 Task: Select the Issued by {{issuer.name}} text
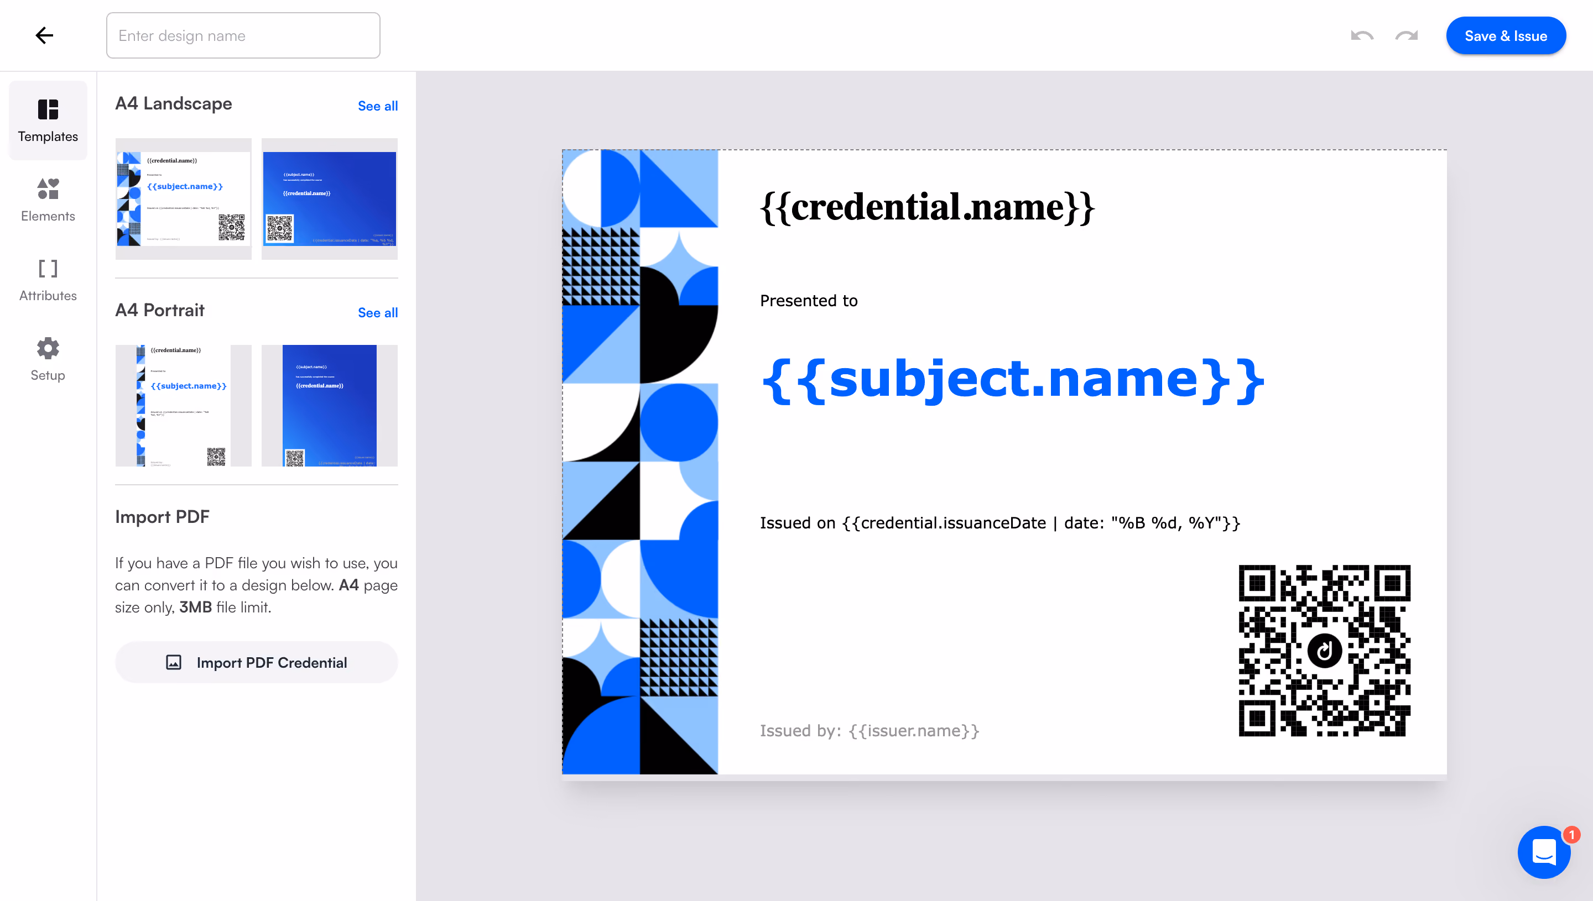click(870, 731)
